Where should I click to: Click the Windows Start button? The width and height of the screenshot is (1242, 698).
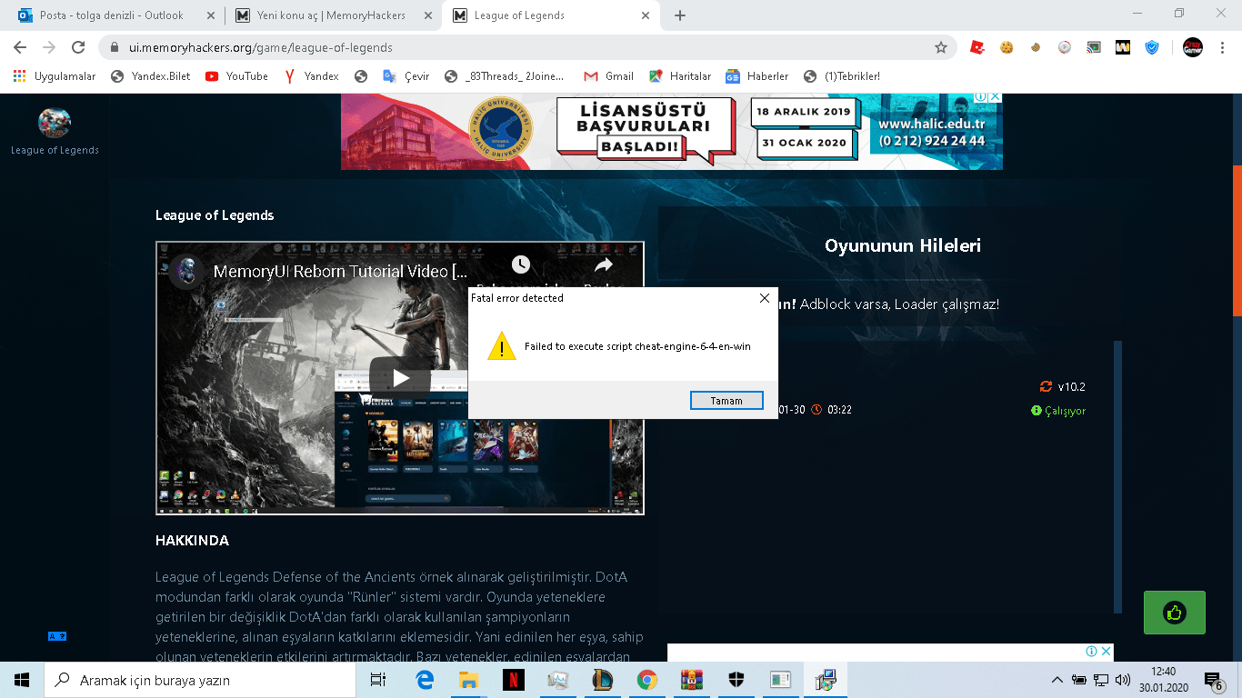22,680
